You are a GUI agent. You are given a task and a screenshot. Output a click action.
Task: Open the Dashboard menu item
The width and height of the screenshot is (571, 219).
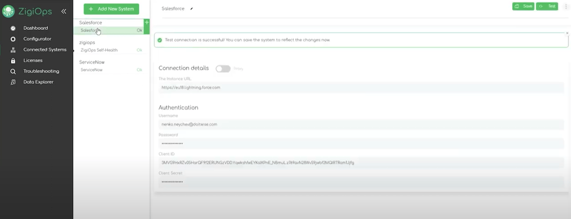point(36,28)
